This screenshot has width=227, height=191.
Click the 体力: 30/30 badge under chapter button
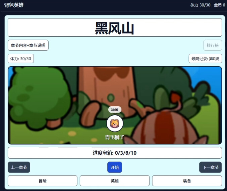(x=21, y=59)
